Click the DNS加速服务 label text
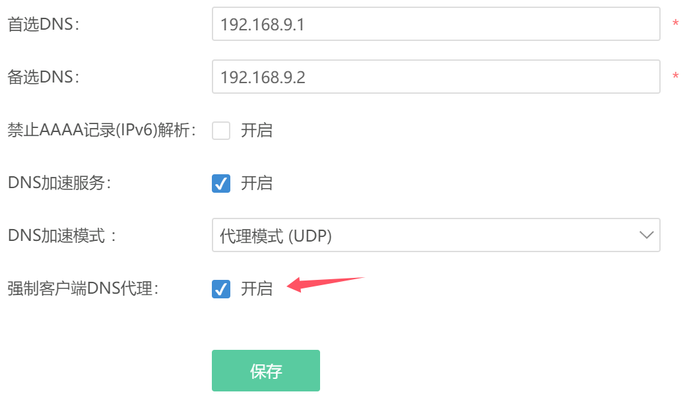Viewport: 689px width, 400px height. [x=60, y=183]
